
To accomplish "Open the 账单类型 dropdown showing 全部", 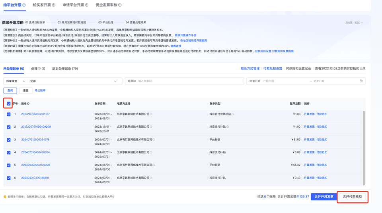I will tap(75, 81).
